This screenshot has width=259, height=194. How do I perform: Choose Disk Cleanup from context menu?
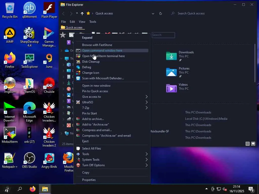coord(112,62)
